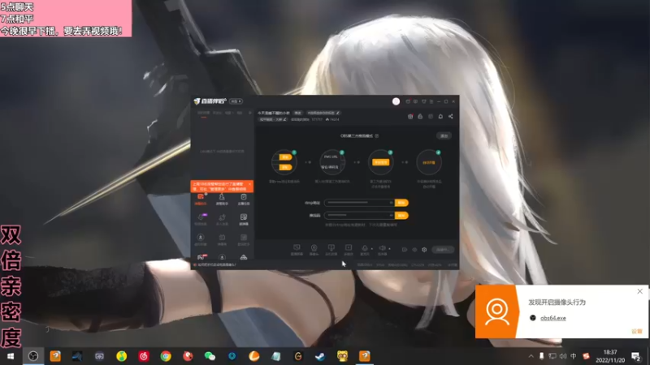Select the first underlined tab in left panel
The width and height of the screenshot is (650, 365).
(x=204, y=114)
